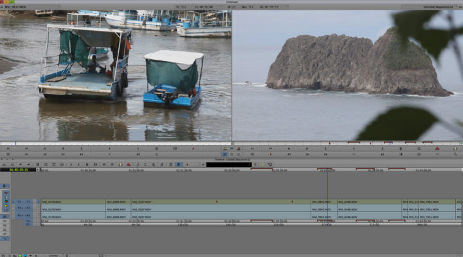Click blue position indicator in timeline ruler

tap(327, 170)
